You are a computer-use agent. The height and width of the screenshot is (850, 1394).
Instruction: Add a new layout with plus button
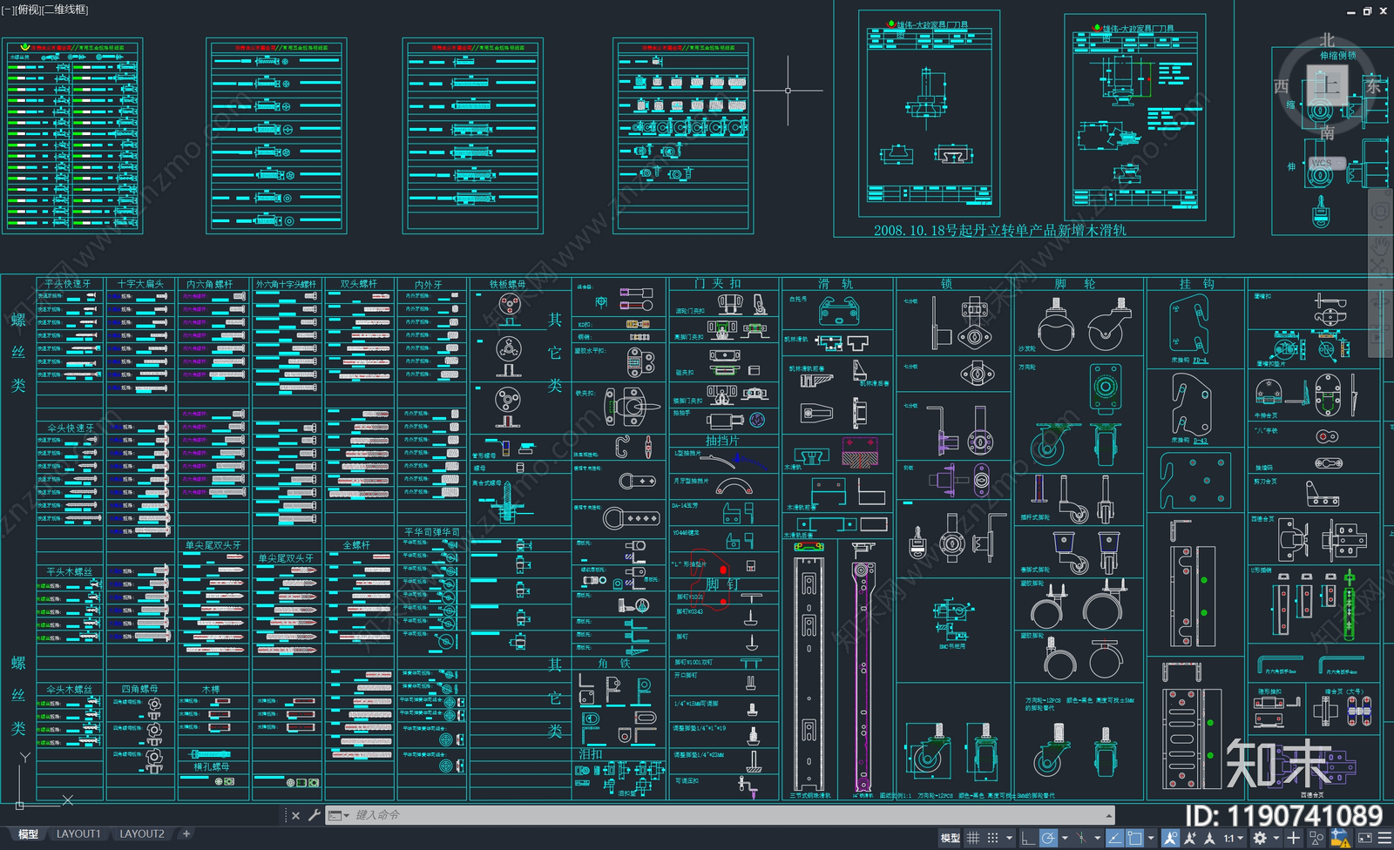point(186,834)
